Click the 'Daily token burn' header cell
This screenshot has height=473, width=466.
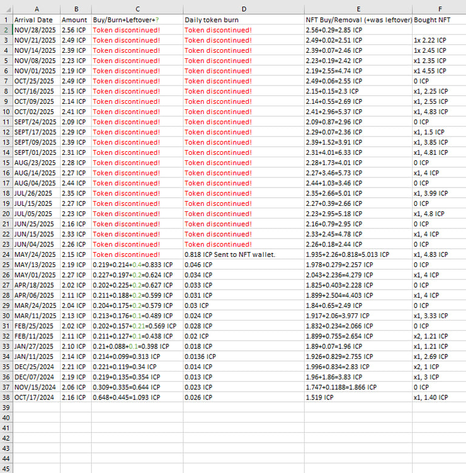tap(243, 20)
